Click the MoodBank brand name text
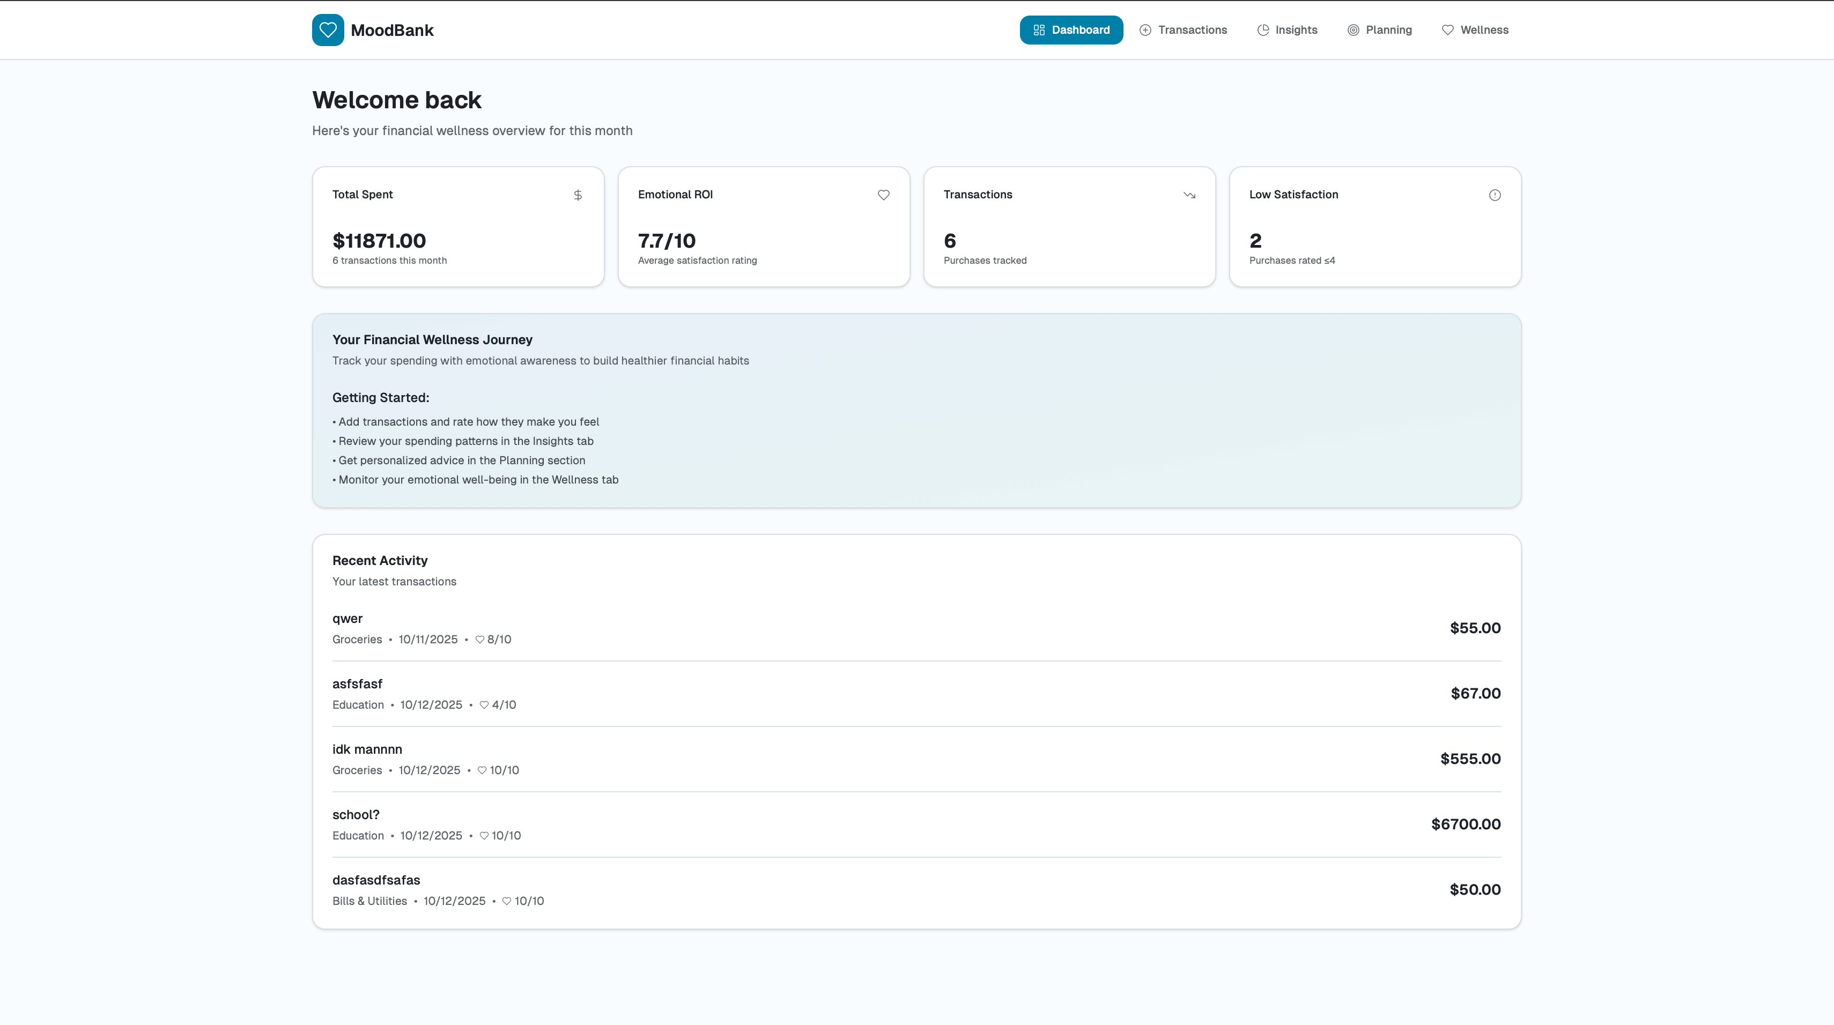This screenshot has width=1834, height=1025. pyautogui.click(x=391, y=31)
